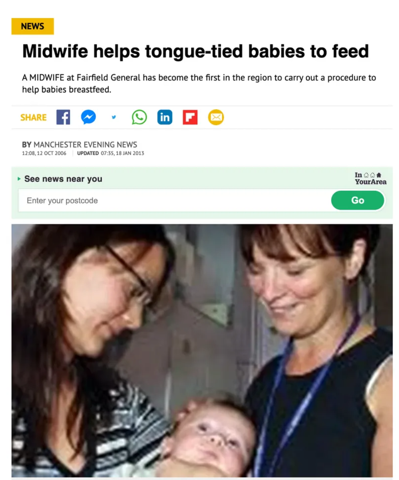Viewport: 399px width, 480px height.
Task: Click the article headline
Action: tap(195, 51)
